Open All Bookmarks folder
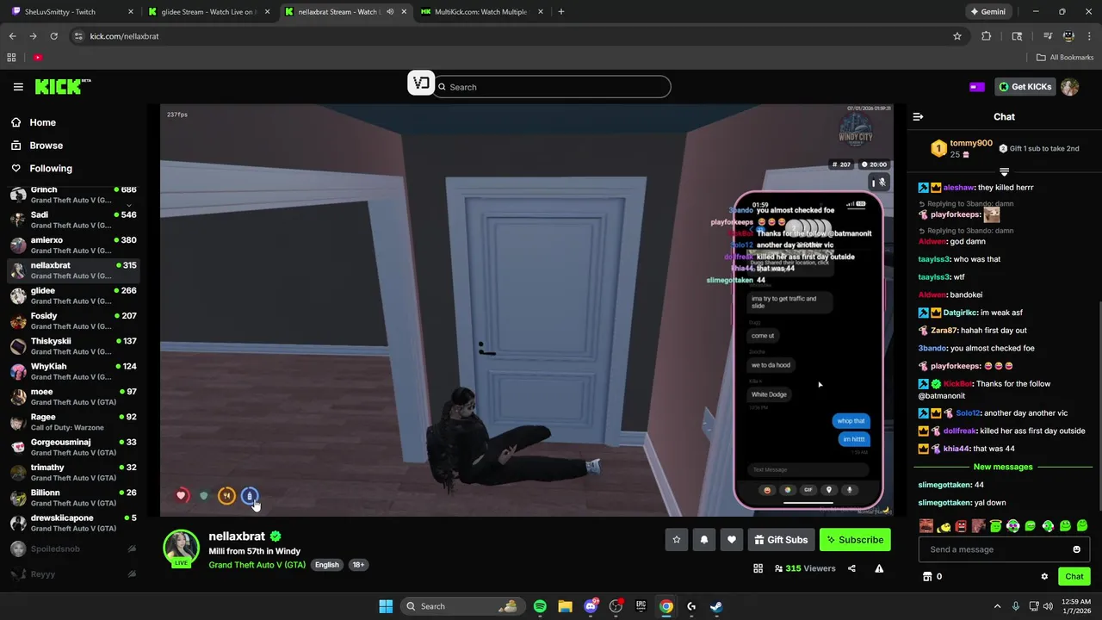Image resolution: width=1102 pixels, height=620 pixels. tap(1065, 58)
